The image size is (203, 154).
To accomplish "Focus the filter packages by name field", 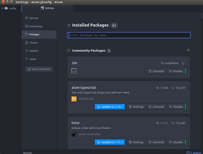I will [x=129, y=35].
